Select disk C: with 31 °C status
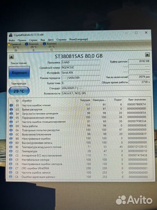 click(50, 47)
